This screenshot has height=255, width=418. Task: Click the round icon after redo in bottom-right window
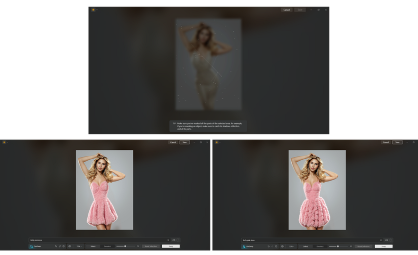click(276, 247)
